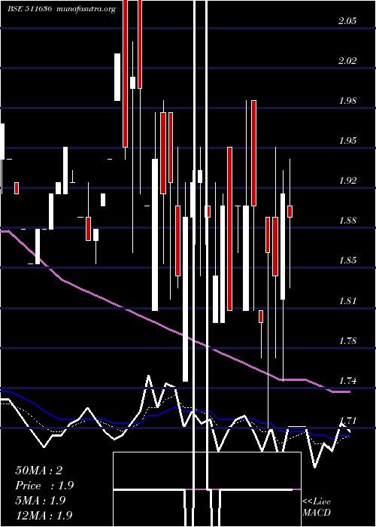Select the 1.78 price axis label
This screenshot has width=376, height=527.
tap(347, 341)
